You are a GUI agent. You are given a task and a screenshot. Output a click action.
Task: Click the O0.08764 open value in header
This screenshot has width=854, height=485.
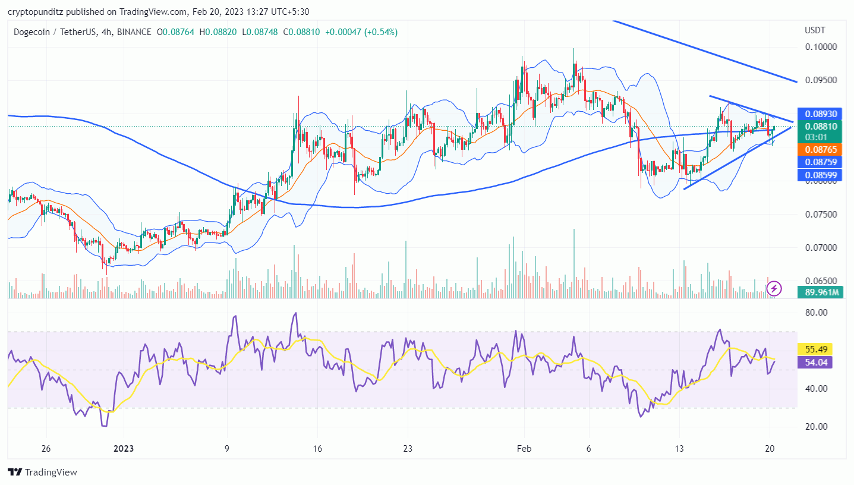176,32
